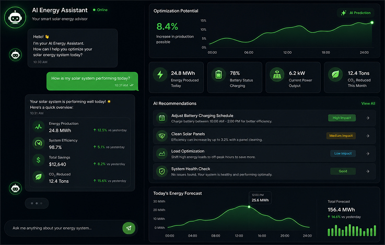Click the High Impact badge
The height and width of the screenshot is (245, 385).
click(342, 118)
